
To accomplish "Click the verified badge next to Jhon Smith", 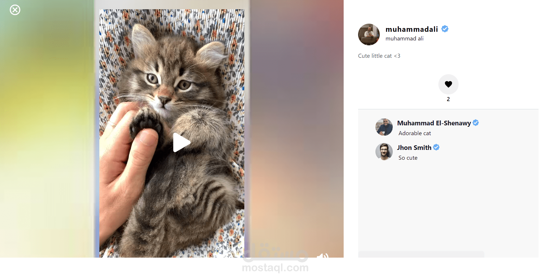I will pos(436,147).
